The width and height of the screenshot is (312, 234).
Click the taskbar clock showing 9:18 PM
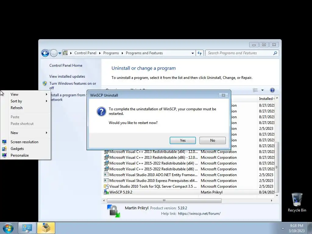296,228
